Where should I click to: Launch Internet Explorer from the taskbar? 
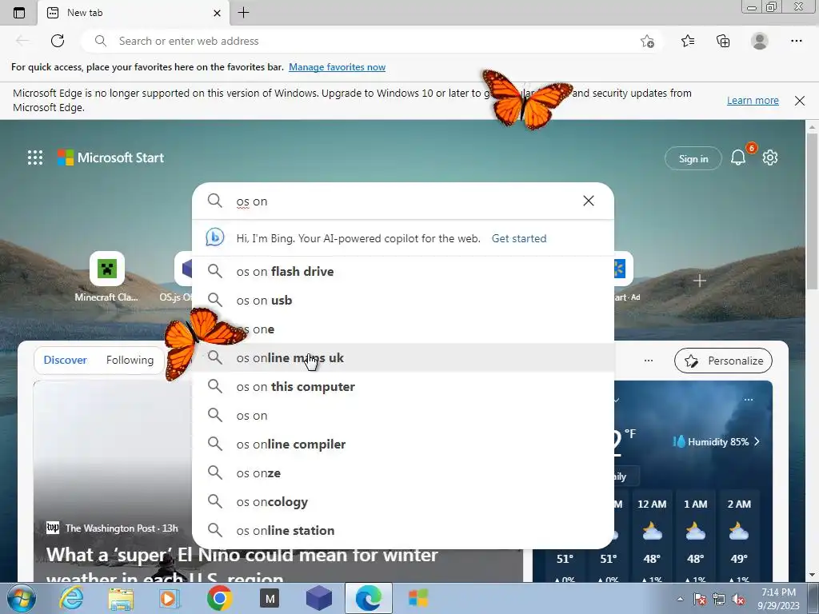click(71, 598)
